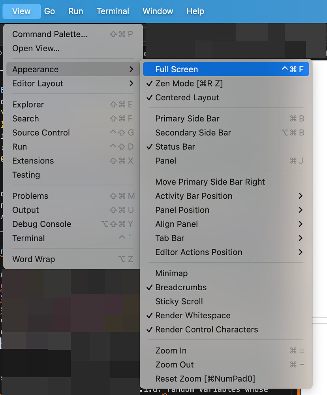Image resolution: width=327 pixels, height=395 pixels.
Task: Open the Terminal menu in menu bar
Action: point(113,11)
